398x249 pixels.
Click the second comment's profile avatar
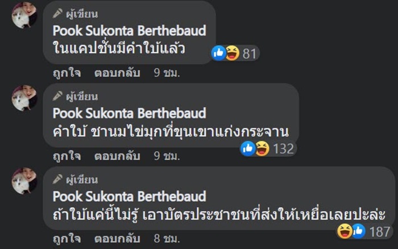click(x=24, y=98)
